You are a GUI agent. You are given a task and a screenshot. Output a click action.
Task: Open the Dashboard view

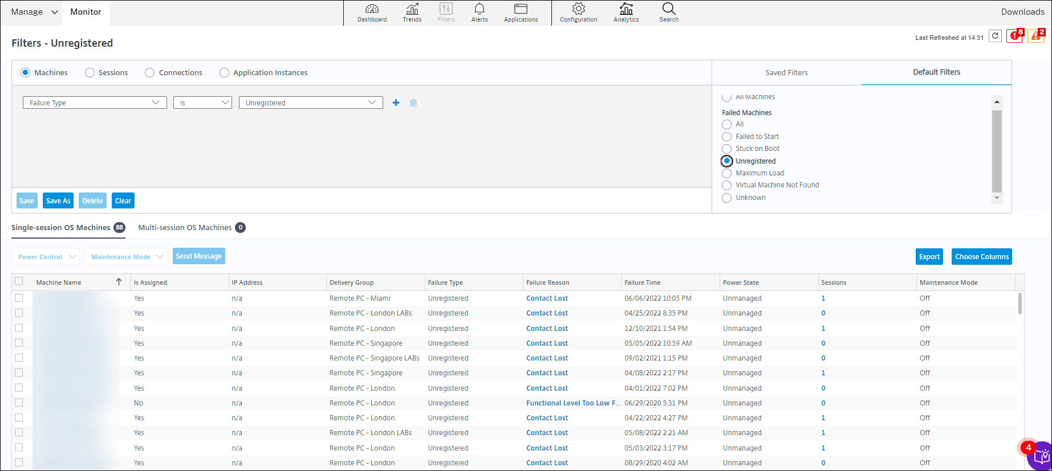[x=372, y=13]
